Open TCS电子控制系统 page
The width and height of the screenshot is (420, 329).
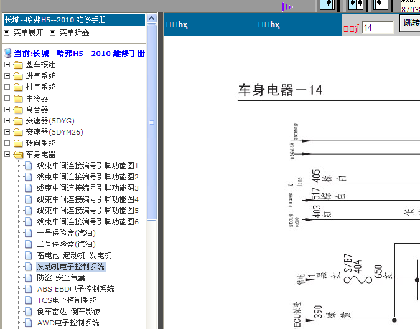click(67, 300)
